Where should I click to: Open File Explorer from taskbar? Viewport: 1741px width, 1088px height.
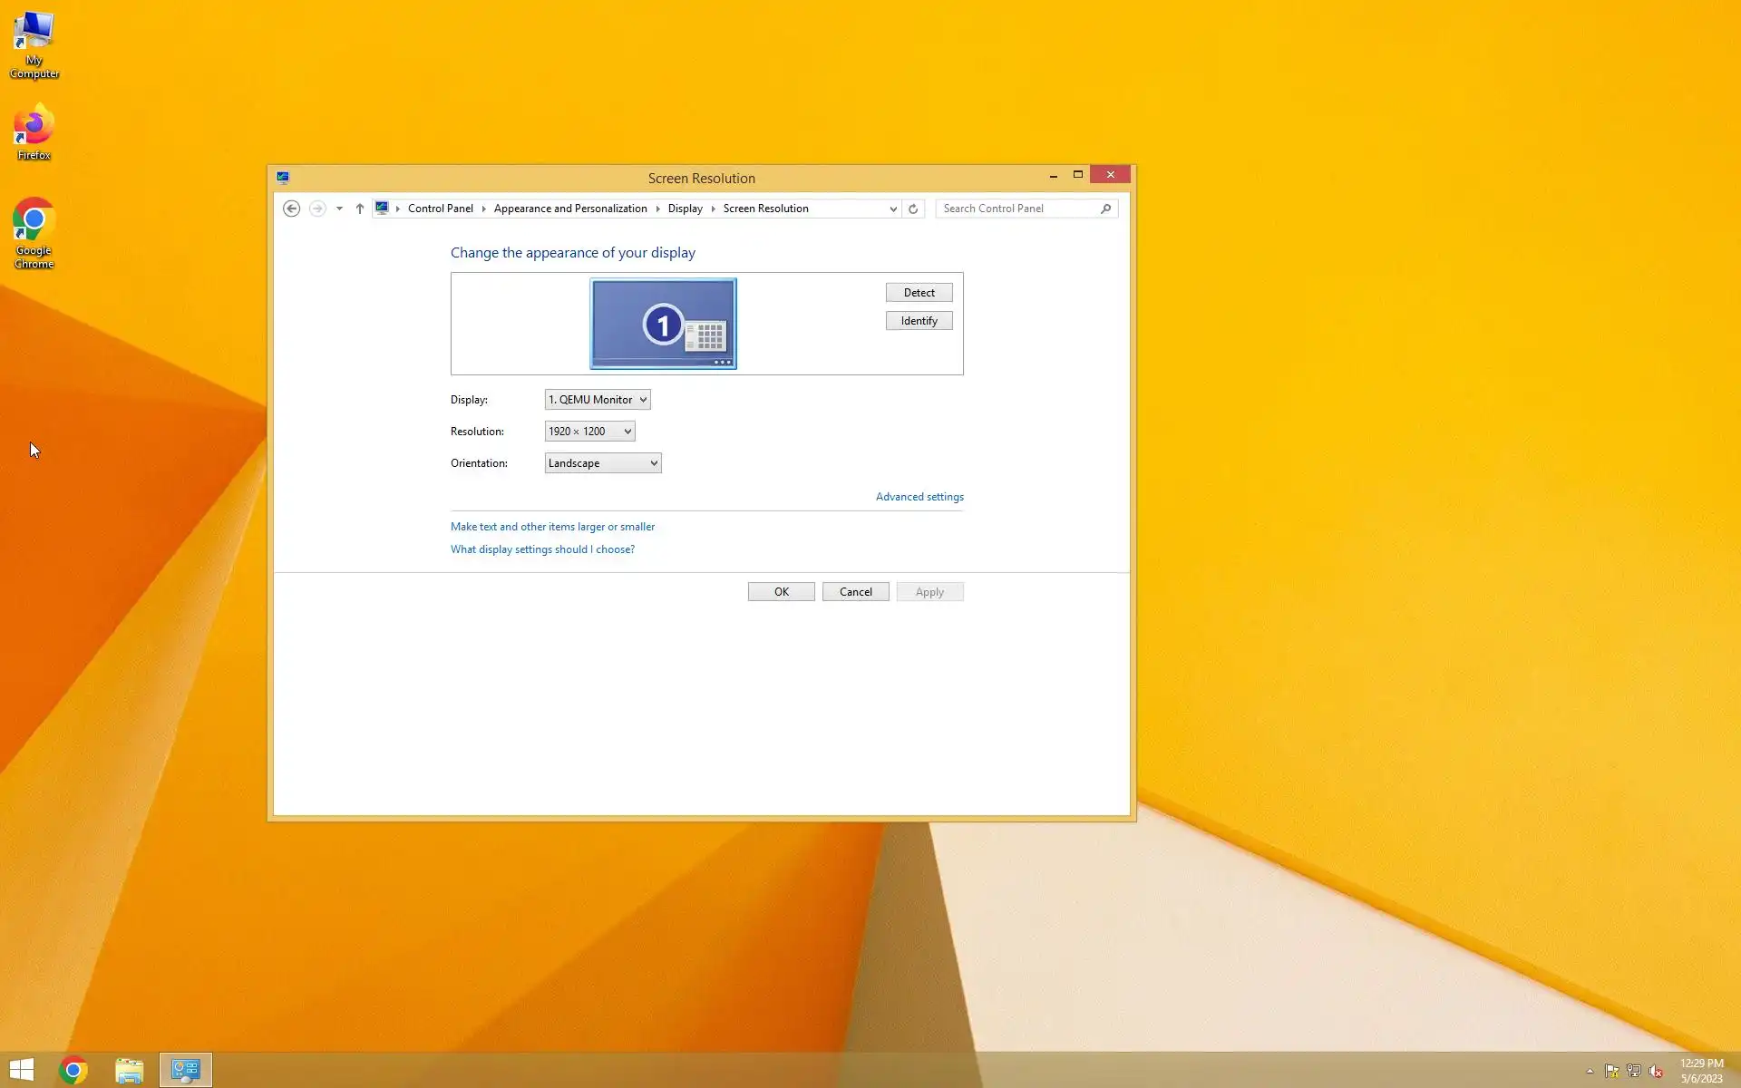(130, 1070)
